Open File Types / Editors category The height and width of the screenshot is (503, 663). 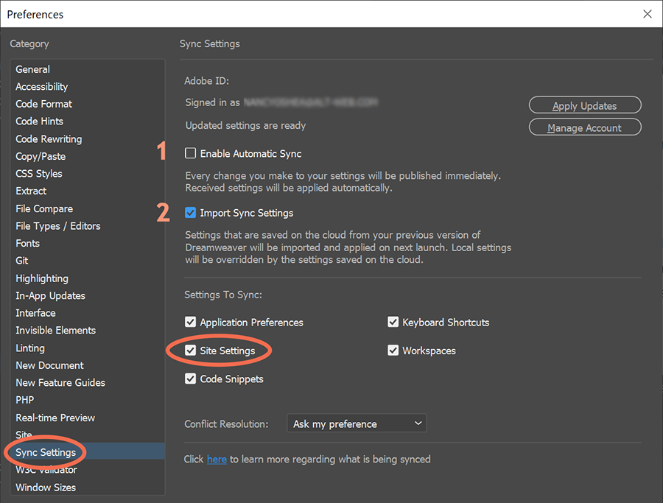point(88,226)
